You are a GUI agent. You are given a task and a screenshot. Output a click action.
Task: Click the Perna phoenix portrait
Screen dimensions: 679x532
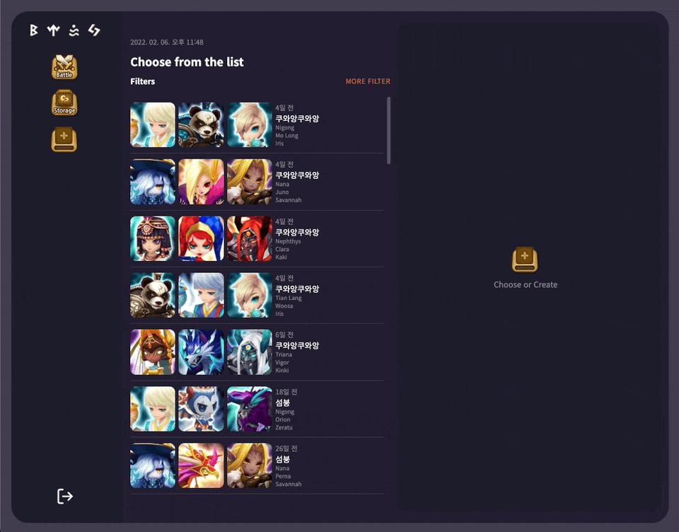click(x=201, y=466)
